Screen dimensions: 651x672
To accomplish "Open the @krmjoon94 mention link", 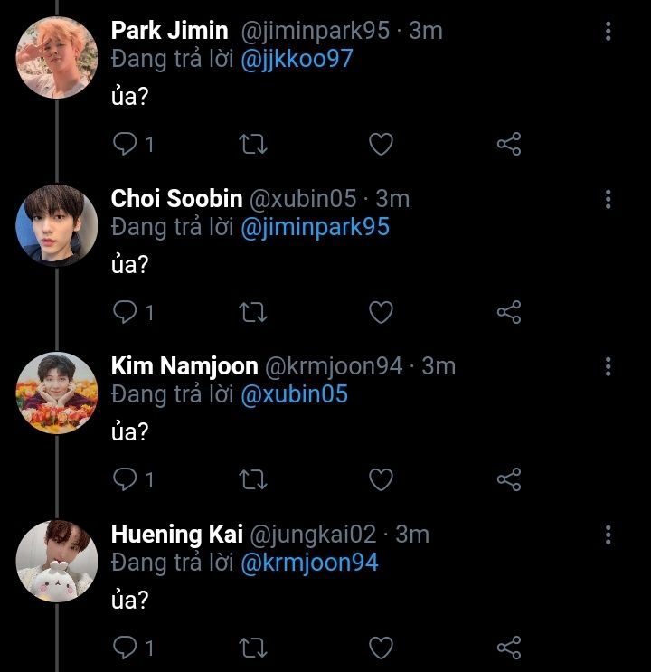I will [309, 563].
